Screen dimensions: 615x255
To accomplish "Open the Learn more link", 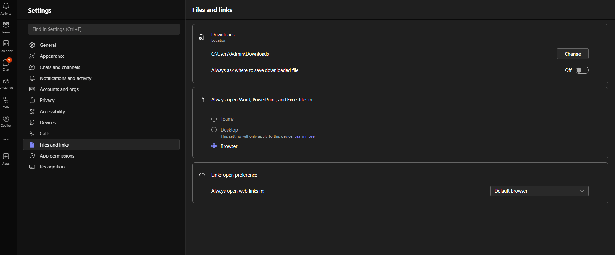I will point(304,136).
